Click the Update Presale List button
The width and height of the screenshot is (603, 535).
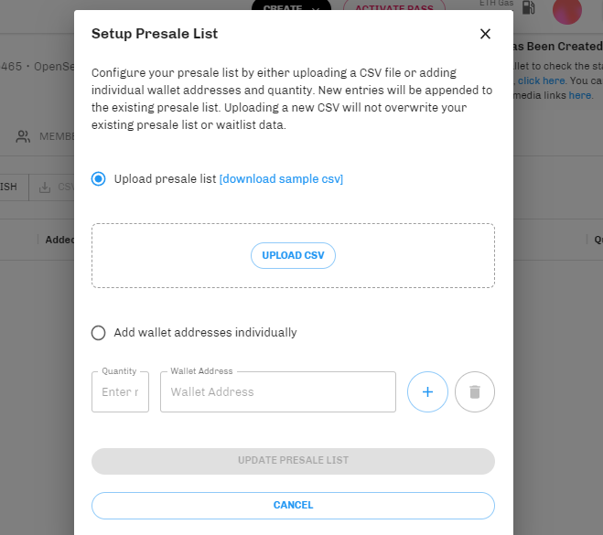point(293,461)
